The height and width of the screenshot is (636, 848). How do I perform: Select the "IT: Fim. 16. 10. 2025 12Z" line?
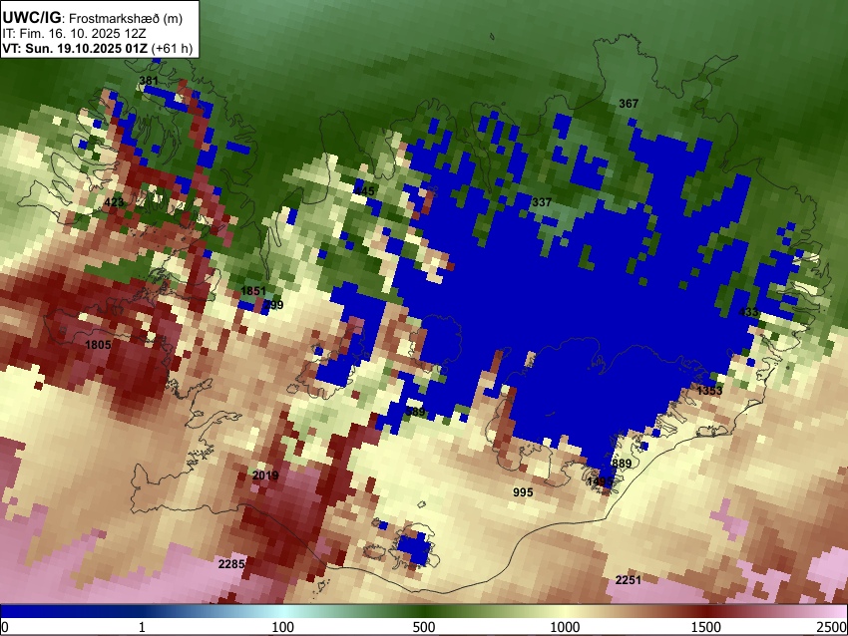pos(74,34)
